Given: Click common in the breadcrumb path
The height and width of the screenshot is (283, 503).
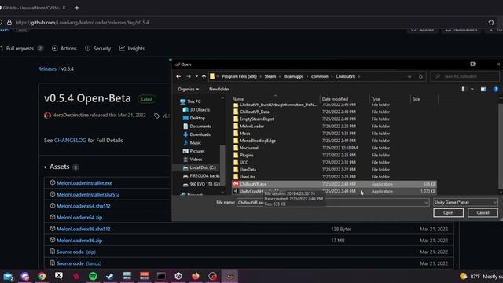Looking at the screenshot, I should (x=320, y=76).
